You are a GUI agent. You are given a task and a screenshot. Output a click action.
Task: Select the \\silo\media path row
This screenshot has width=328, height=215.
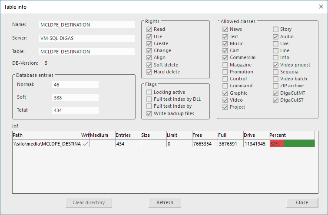pos(46,144)
